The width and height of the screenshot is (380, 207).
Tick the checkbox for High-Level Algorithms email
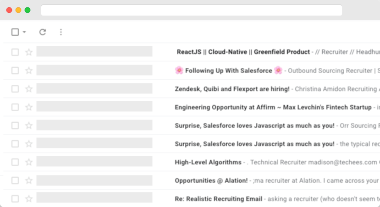click(15, 162)
